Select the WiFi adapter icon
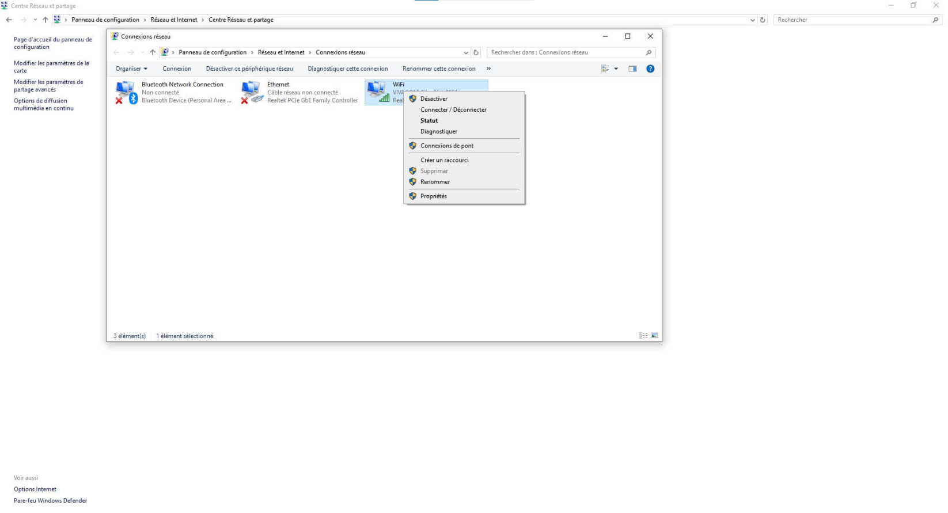This screenshot has height=513, width=948. pyautogui.click(x=378, y=92)
